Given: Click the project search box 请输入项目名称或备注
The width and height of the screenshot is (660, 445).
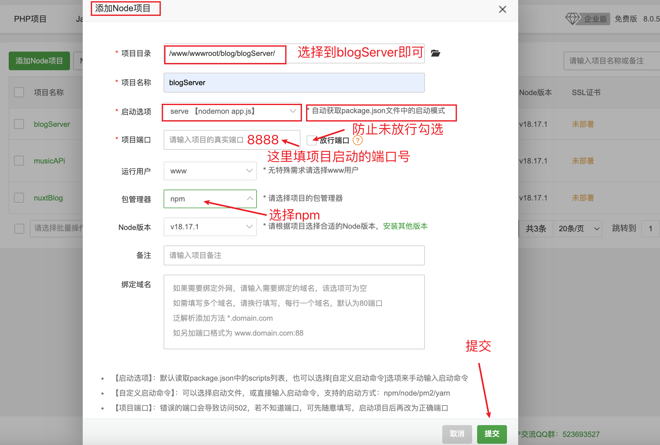Looking at the screenshot, I should coord(611,61).
